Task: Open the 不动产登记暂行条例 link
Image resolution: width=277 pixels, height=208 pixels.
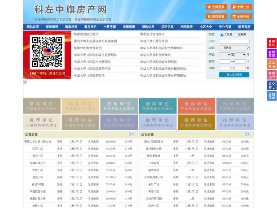Action: [x=154, y=41]
